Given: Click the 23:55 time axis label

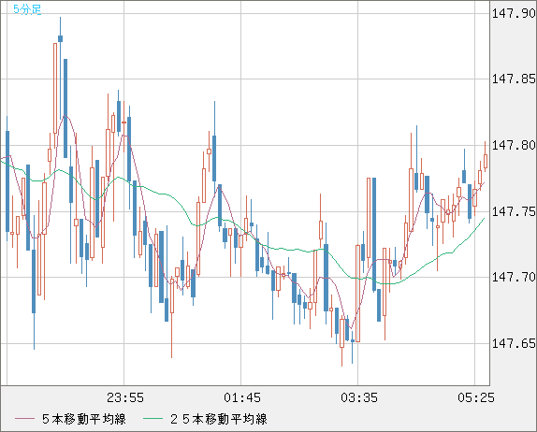Looking at the screenshot, I should click(125, 397).
